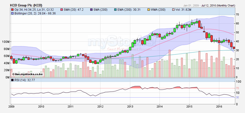245x113 pixels.
Task: Click the 100M volume axis label
Action: [x=5, y=42]
